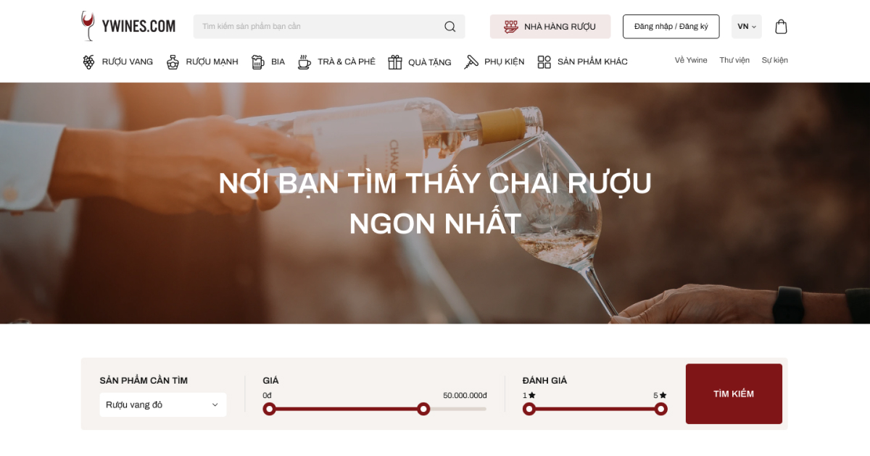
Task: Click the bottle icon for Rượu Mạnh
Action: tap(173, 62)
